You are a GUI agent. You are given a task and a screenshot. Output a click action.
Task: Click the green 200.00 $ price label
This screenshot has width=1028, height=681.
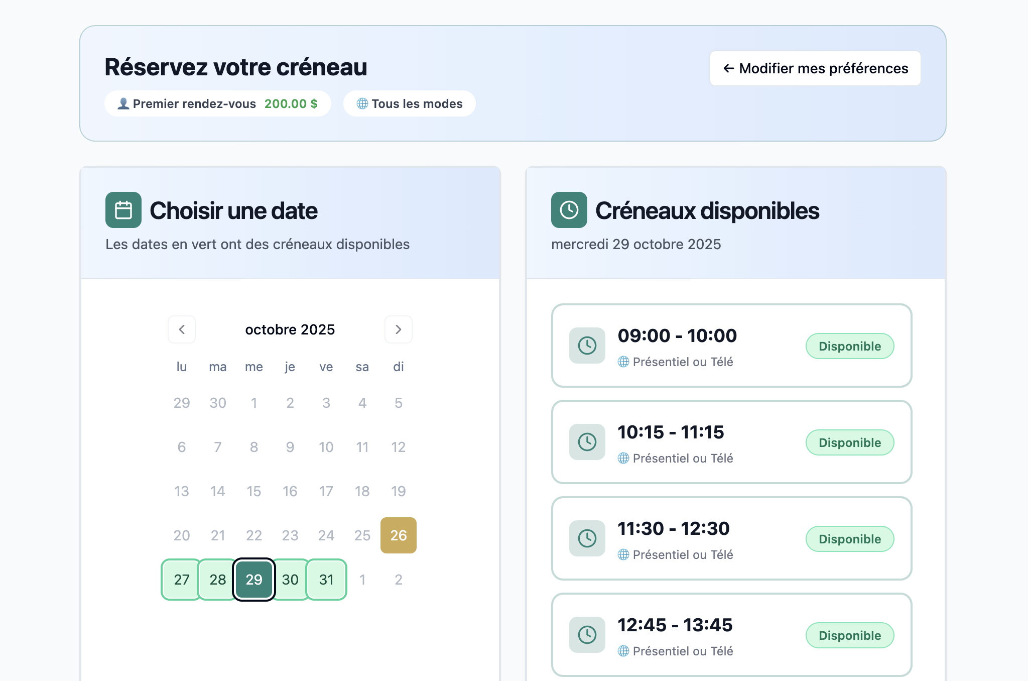[x=291, y=103]
